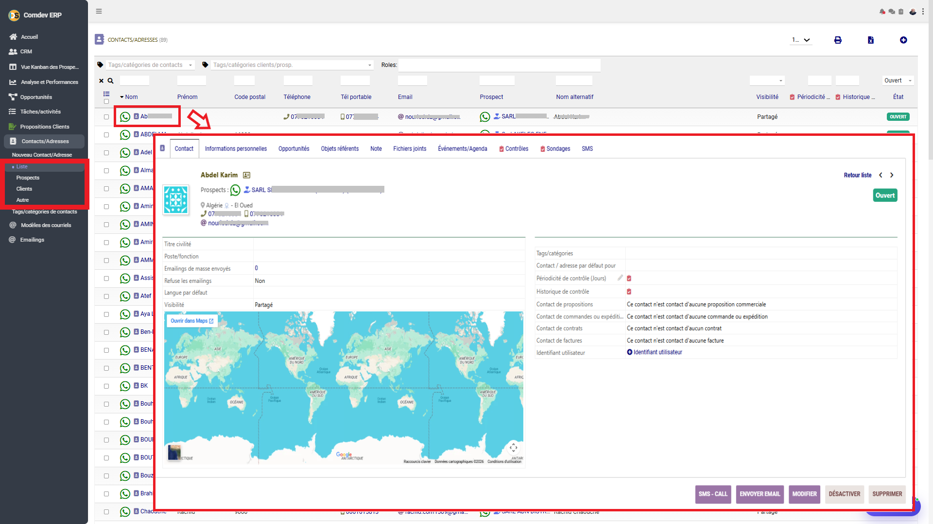Open the État filter dropdown showing Ouvert

click(x=898, y=81)
